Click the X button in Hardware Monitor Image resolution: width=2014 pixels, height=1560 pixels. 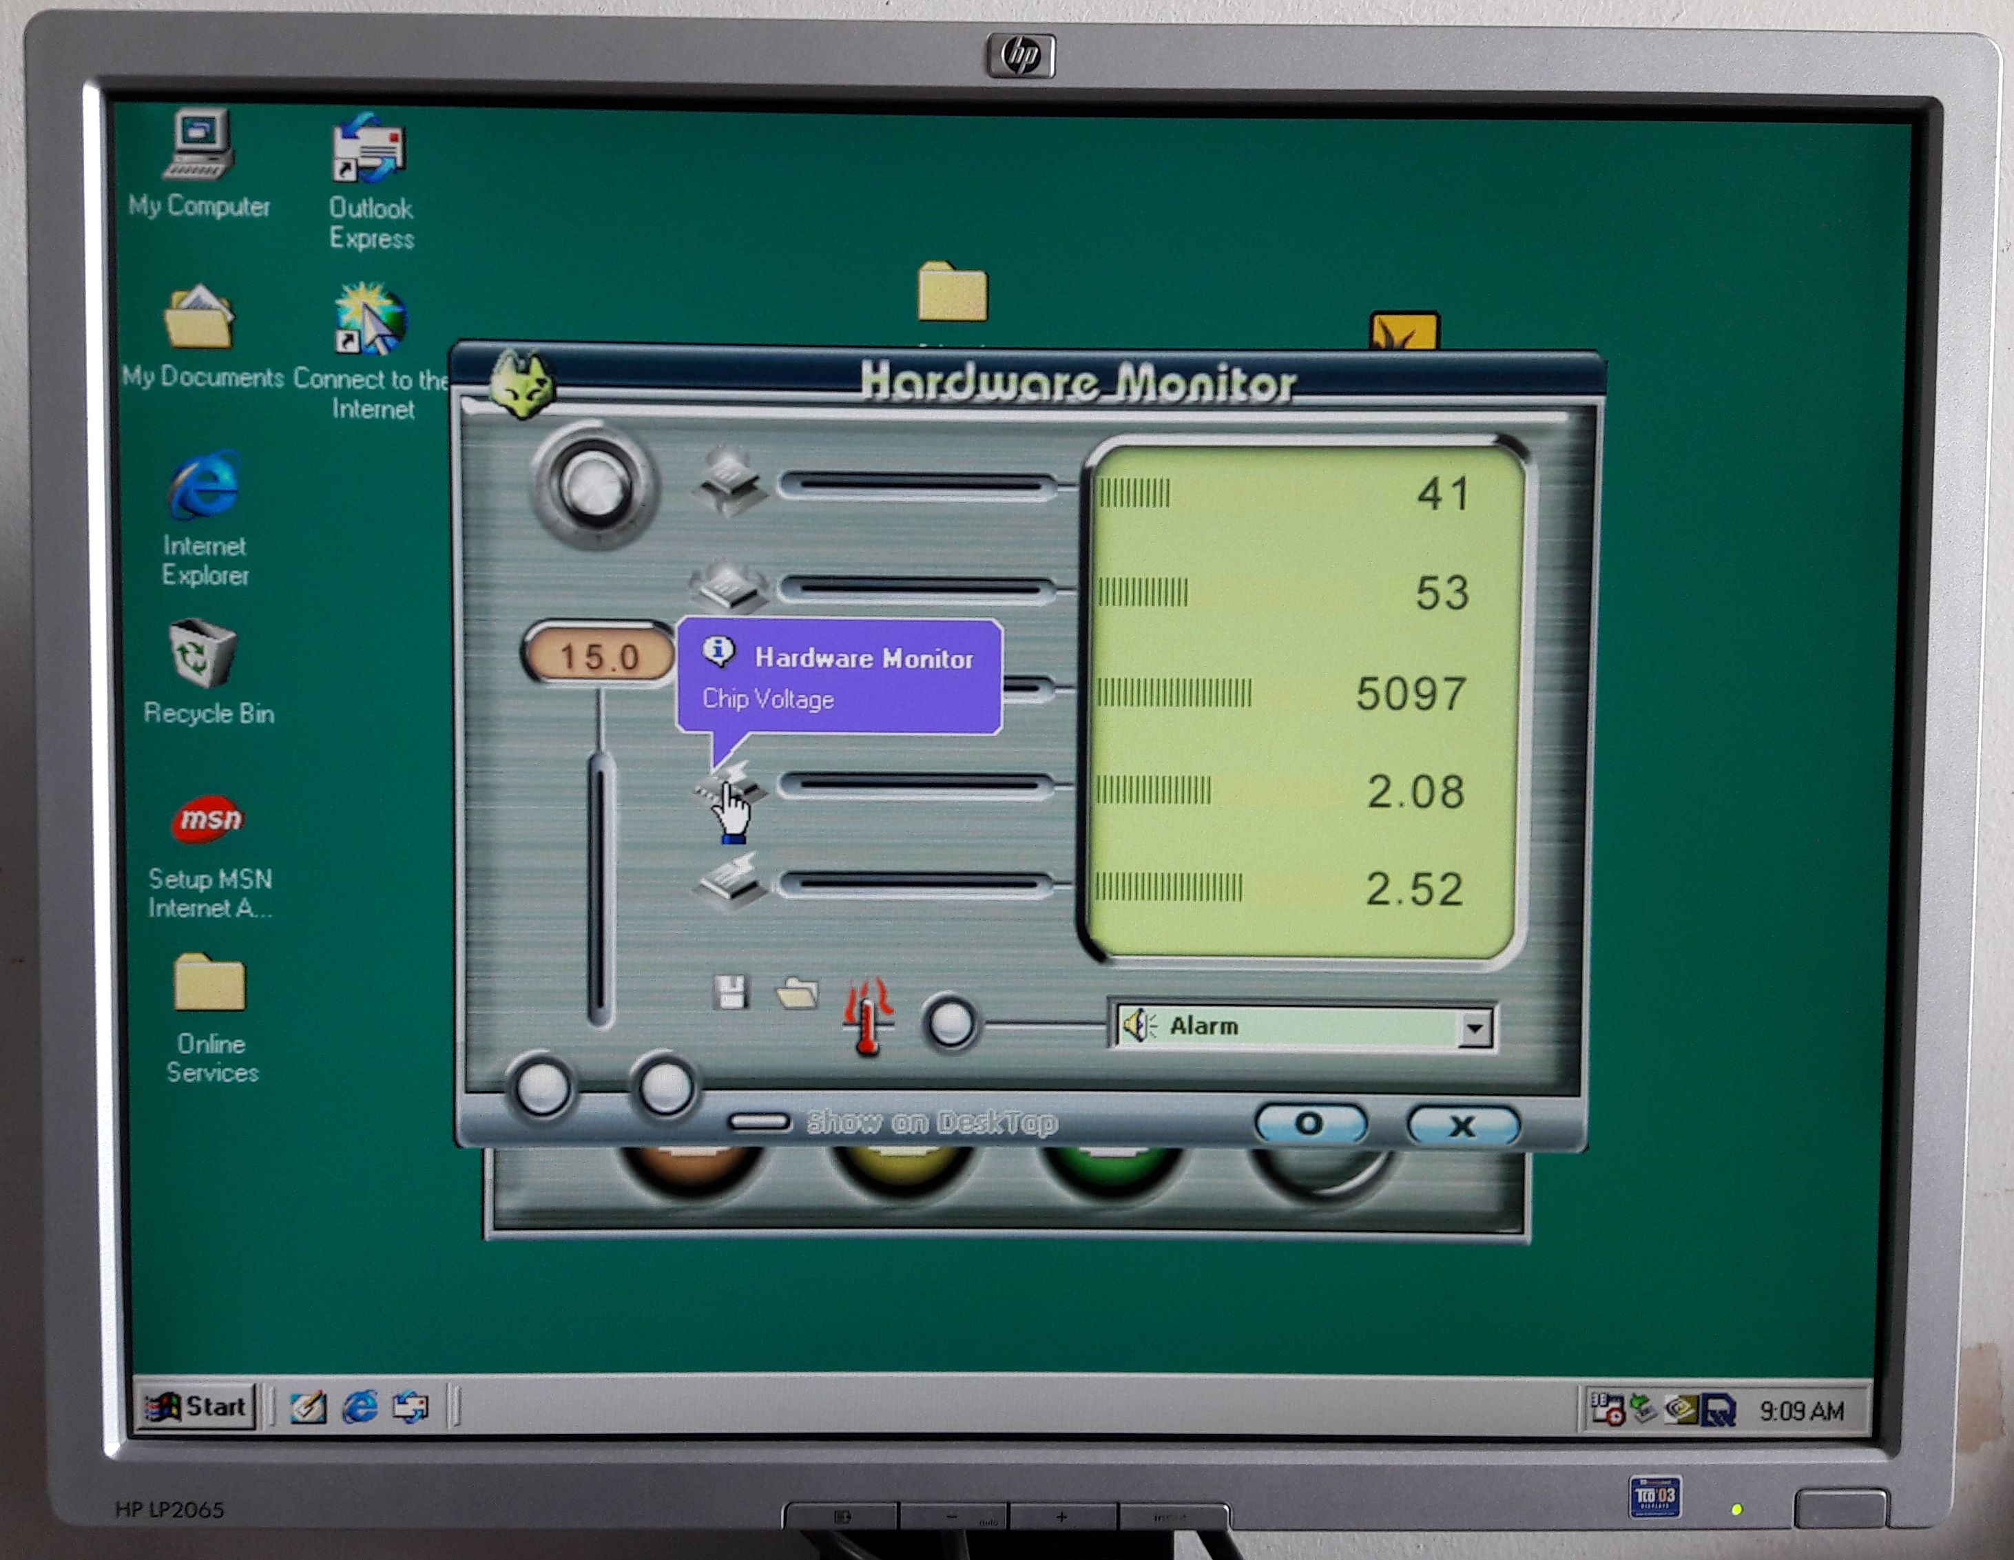click(1462, 1125)
